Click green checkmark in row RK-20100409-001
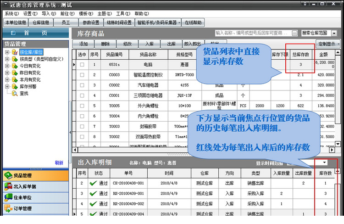The width and height of the screenshot is (344, 224). click(93, 193)
